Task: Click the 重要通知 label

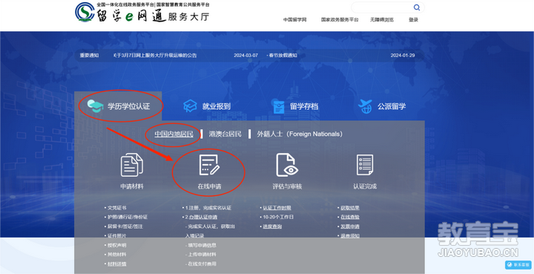Action: point(89,55)
